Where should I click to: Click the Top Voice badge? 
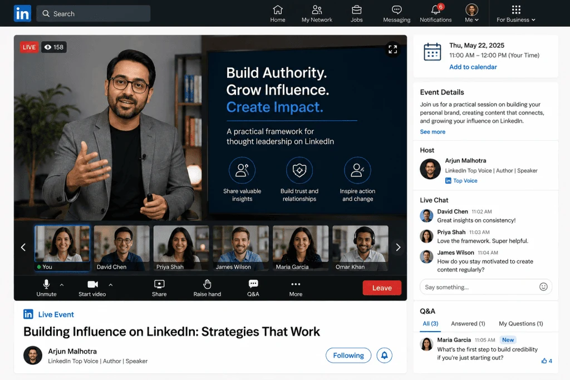click(x=461, y=181)
